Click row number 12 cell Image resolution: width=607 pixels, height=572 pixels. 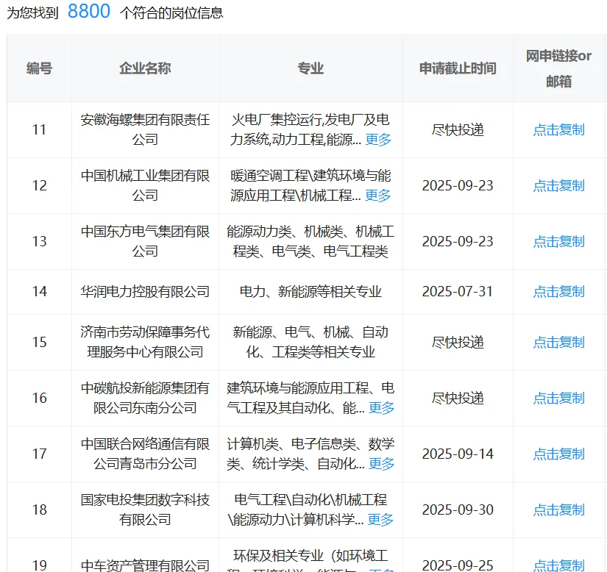coord(39,185)
